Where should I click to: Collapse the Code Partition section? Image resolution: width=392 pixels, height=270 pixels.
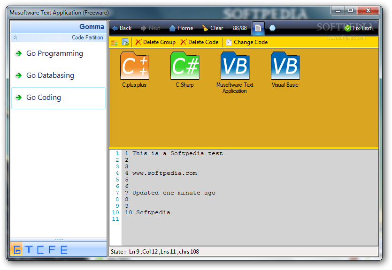pos(15,37)
